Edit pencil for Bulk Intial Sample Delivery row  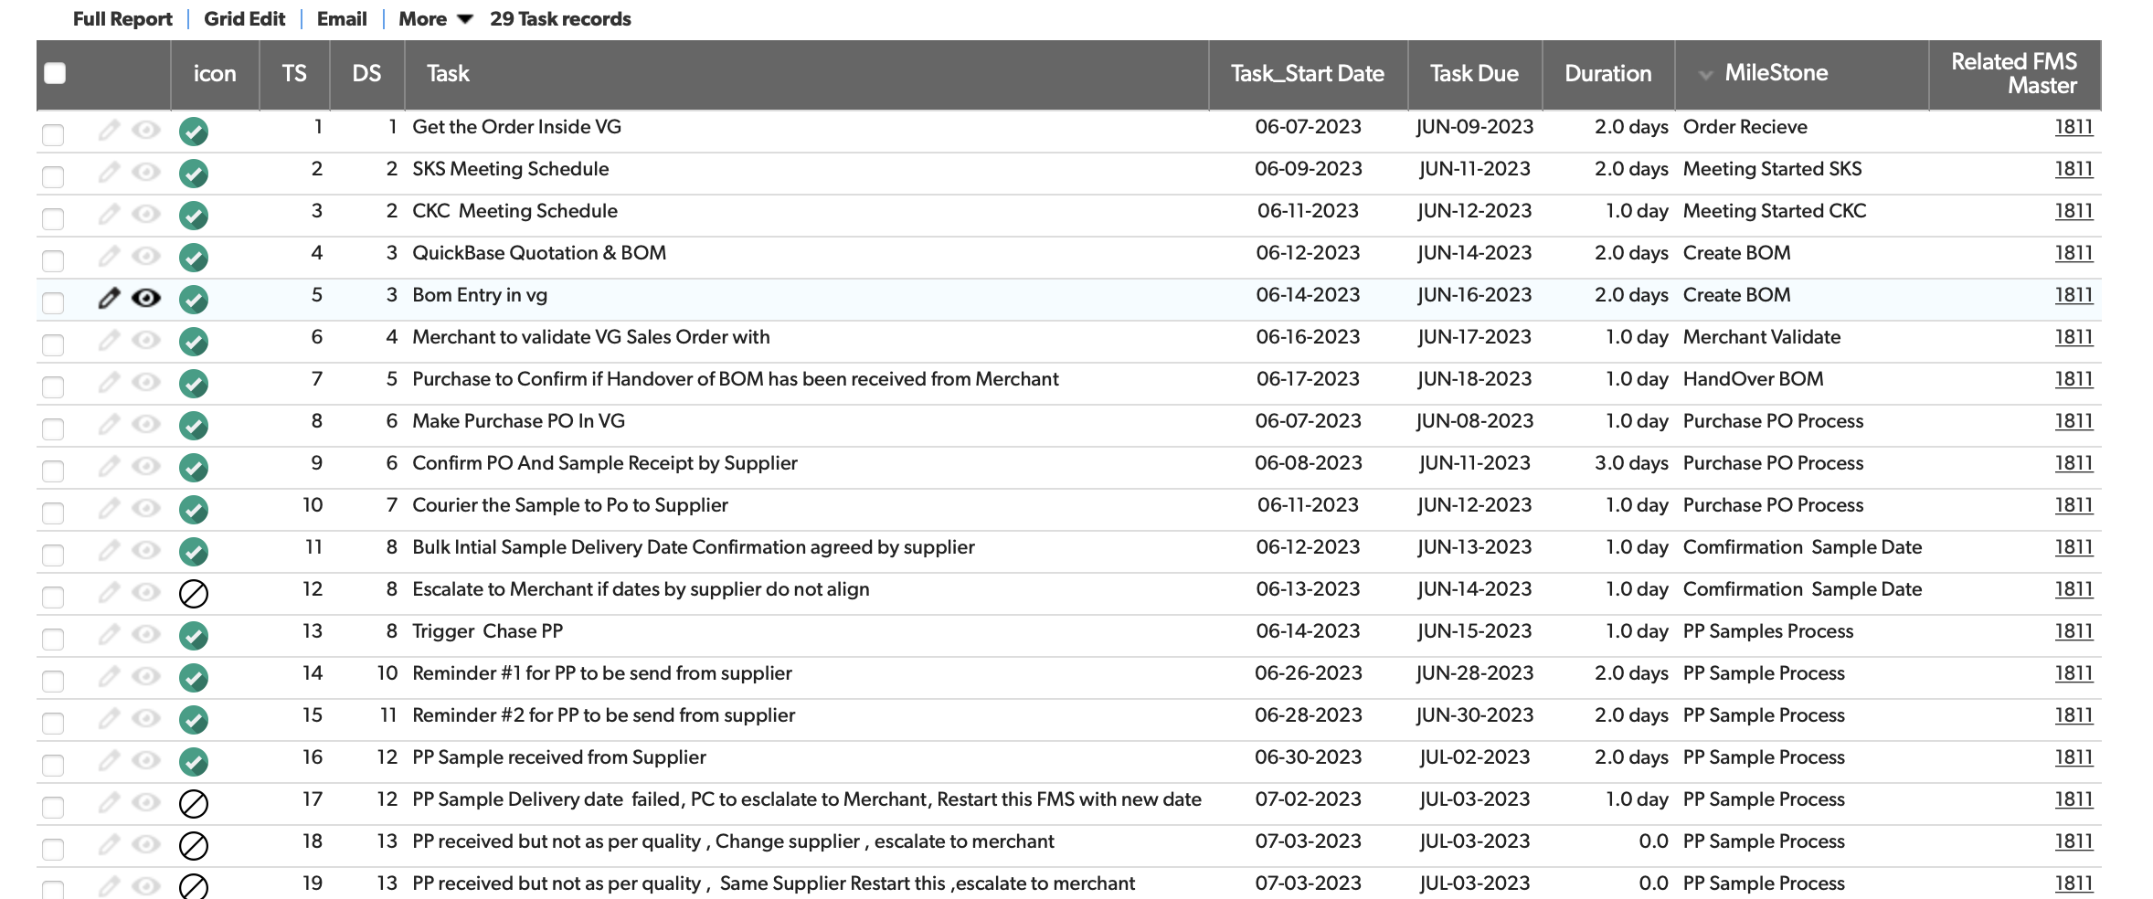tap(109, 550)
